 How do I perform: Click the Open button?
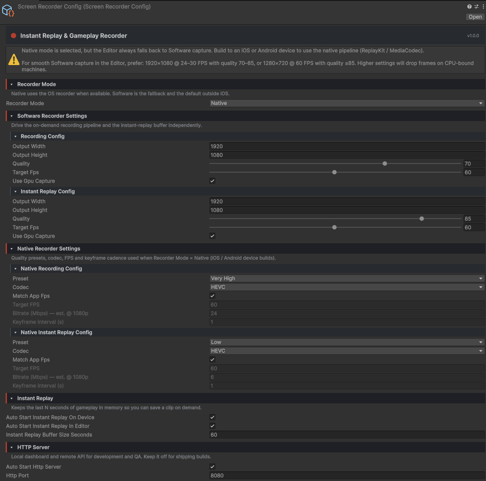[475, 17]
